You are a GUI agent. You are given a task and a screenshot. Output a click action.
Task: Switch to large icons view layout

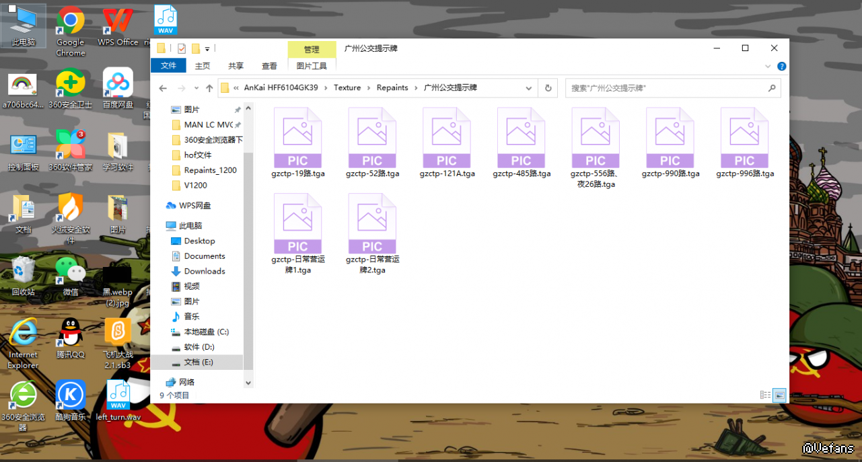coord(779,395)
